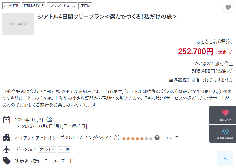Select the ルックJTB tag
The width and height of the screenshot is (236, 168).
click(11, 6)
